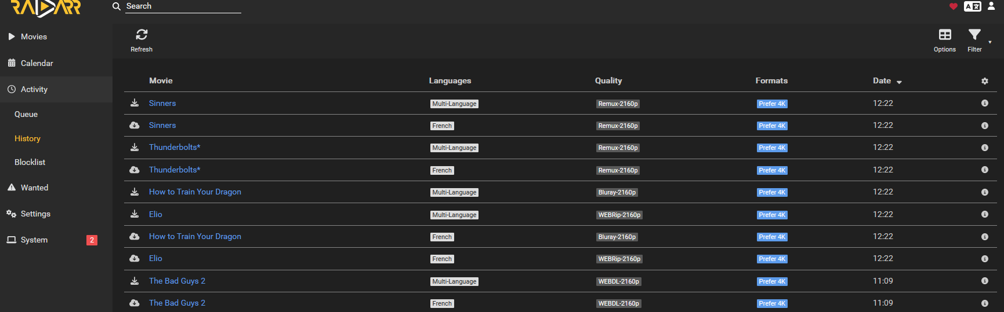Viewport: 1004px width, 312px height.
Task: Select Activity in the sidebar
Action: pos(56,89)
